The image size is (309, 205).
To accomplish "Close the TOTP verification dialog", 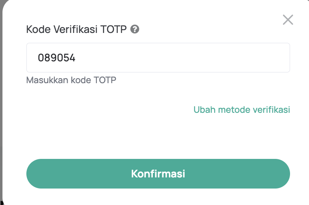I will [288, 20].
